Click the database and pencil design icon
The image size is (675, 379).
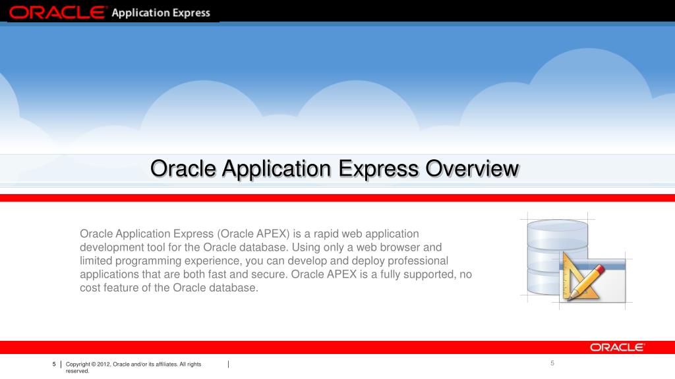[x=576, y=261]
